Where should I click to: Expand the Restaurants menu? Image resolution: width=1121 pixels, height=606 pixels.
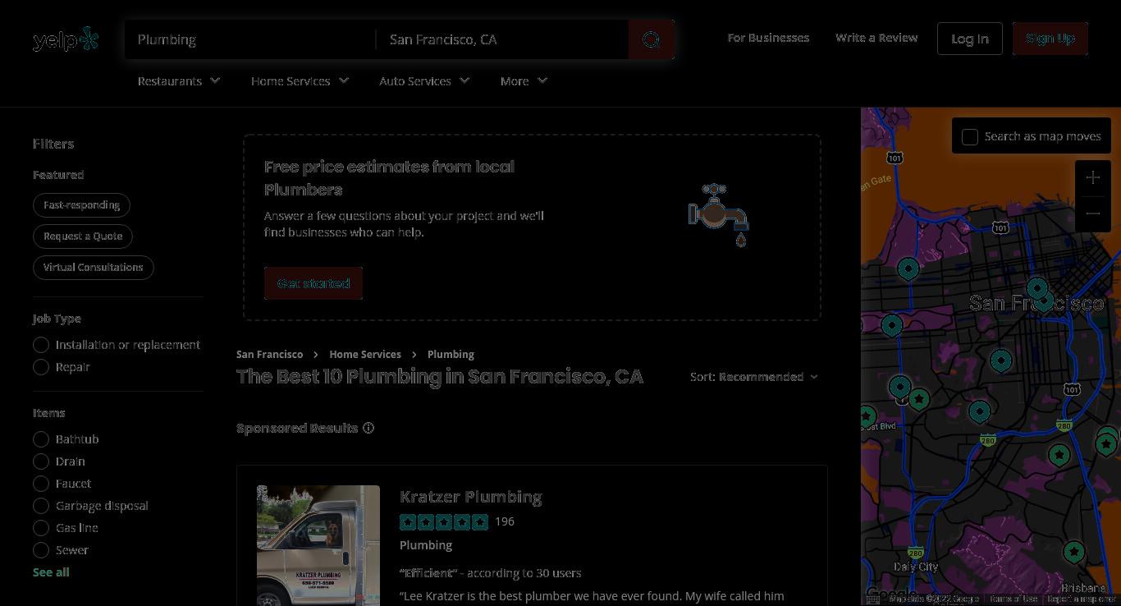pyautogui.click(x=179, y=80)
